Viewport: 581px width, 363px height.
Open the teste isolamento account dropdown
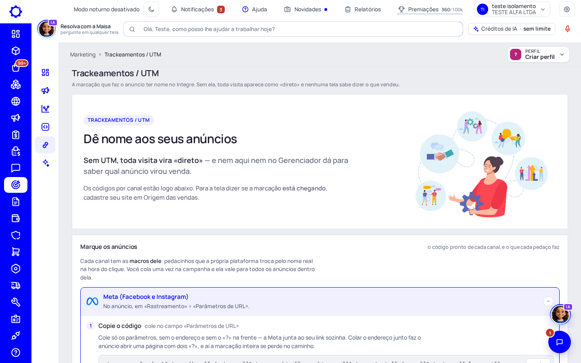(512, 9)
